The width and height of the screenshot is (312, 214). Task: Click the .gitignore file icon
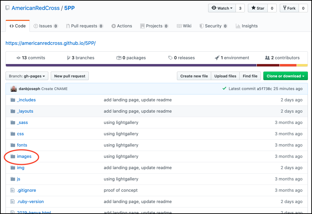point(13,190)
